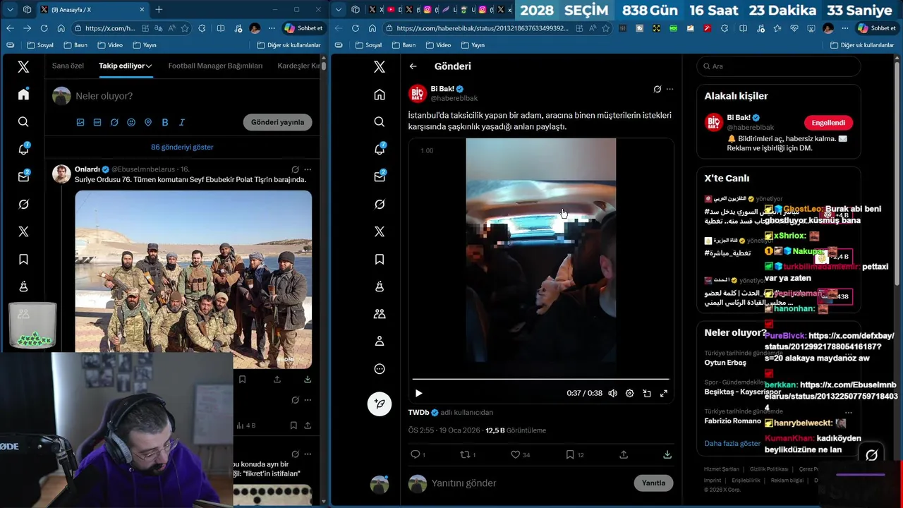The width and height of the screenshot is (903, 508).
Task: Open the Oytun Erbaş trend
Action: 725,363
